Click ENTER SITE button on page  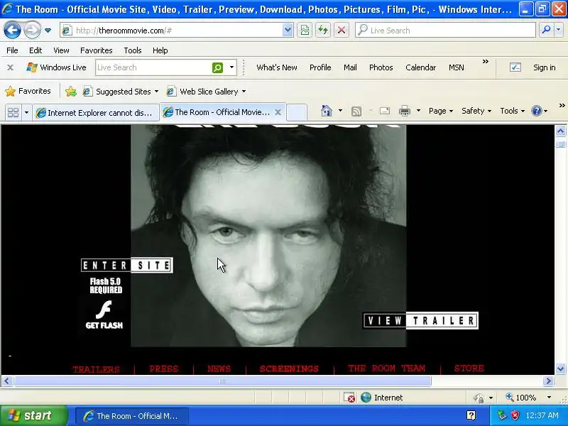(x=127, y=265)
